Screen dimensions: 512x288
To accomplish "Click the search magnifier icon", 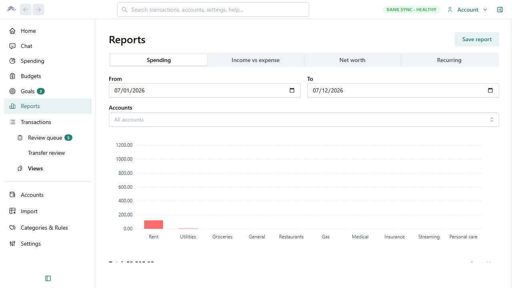I will 124,10.
